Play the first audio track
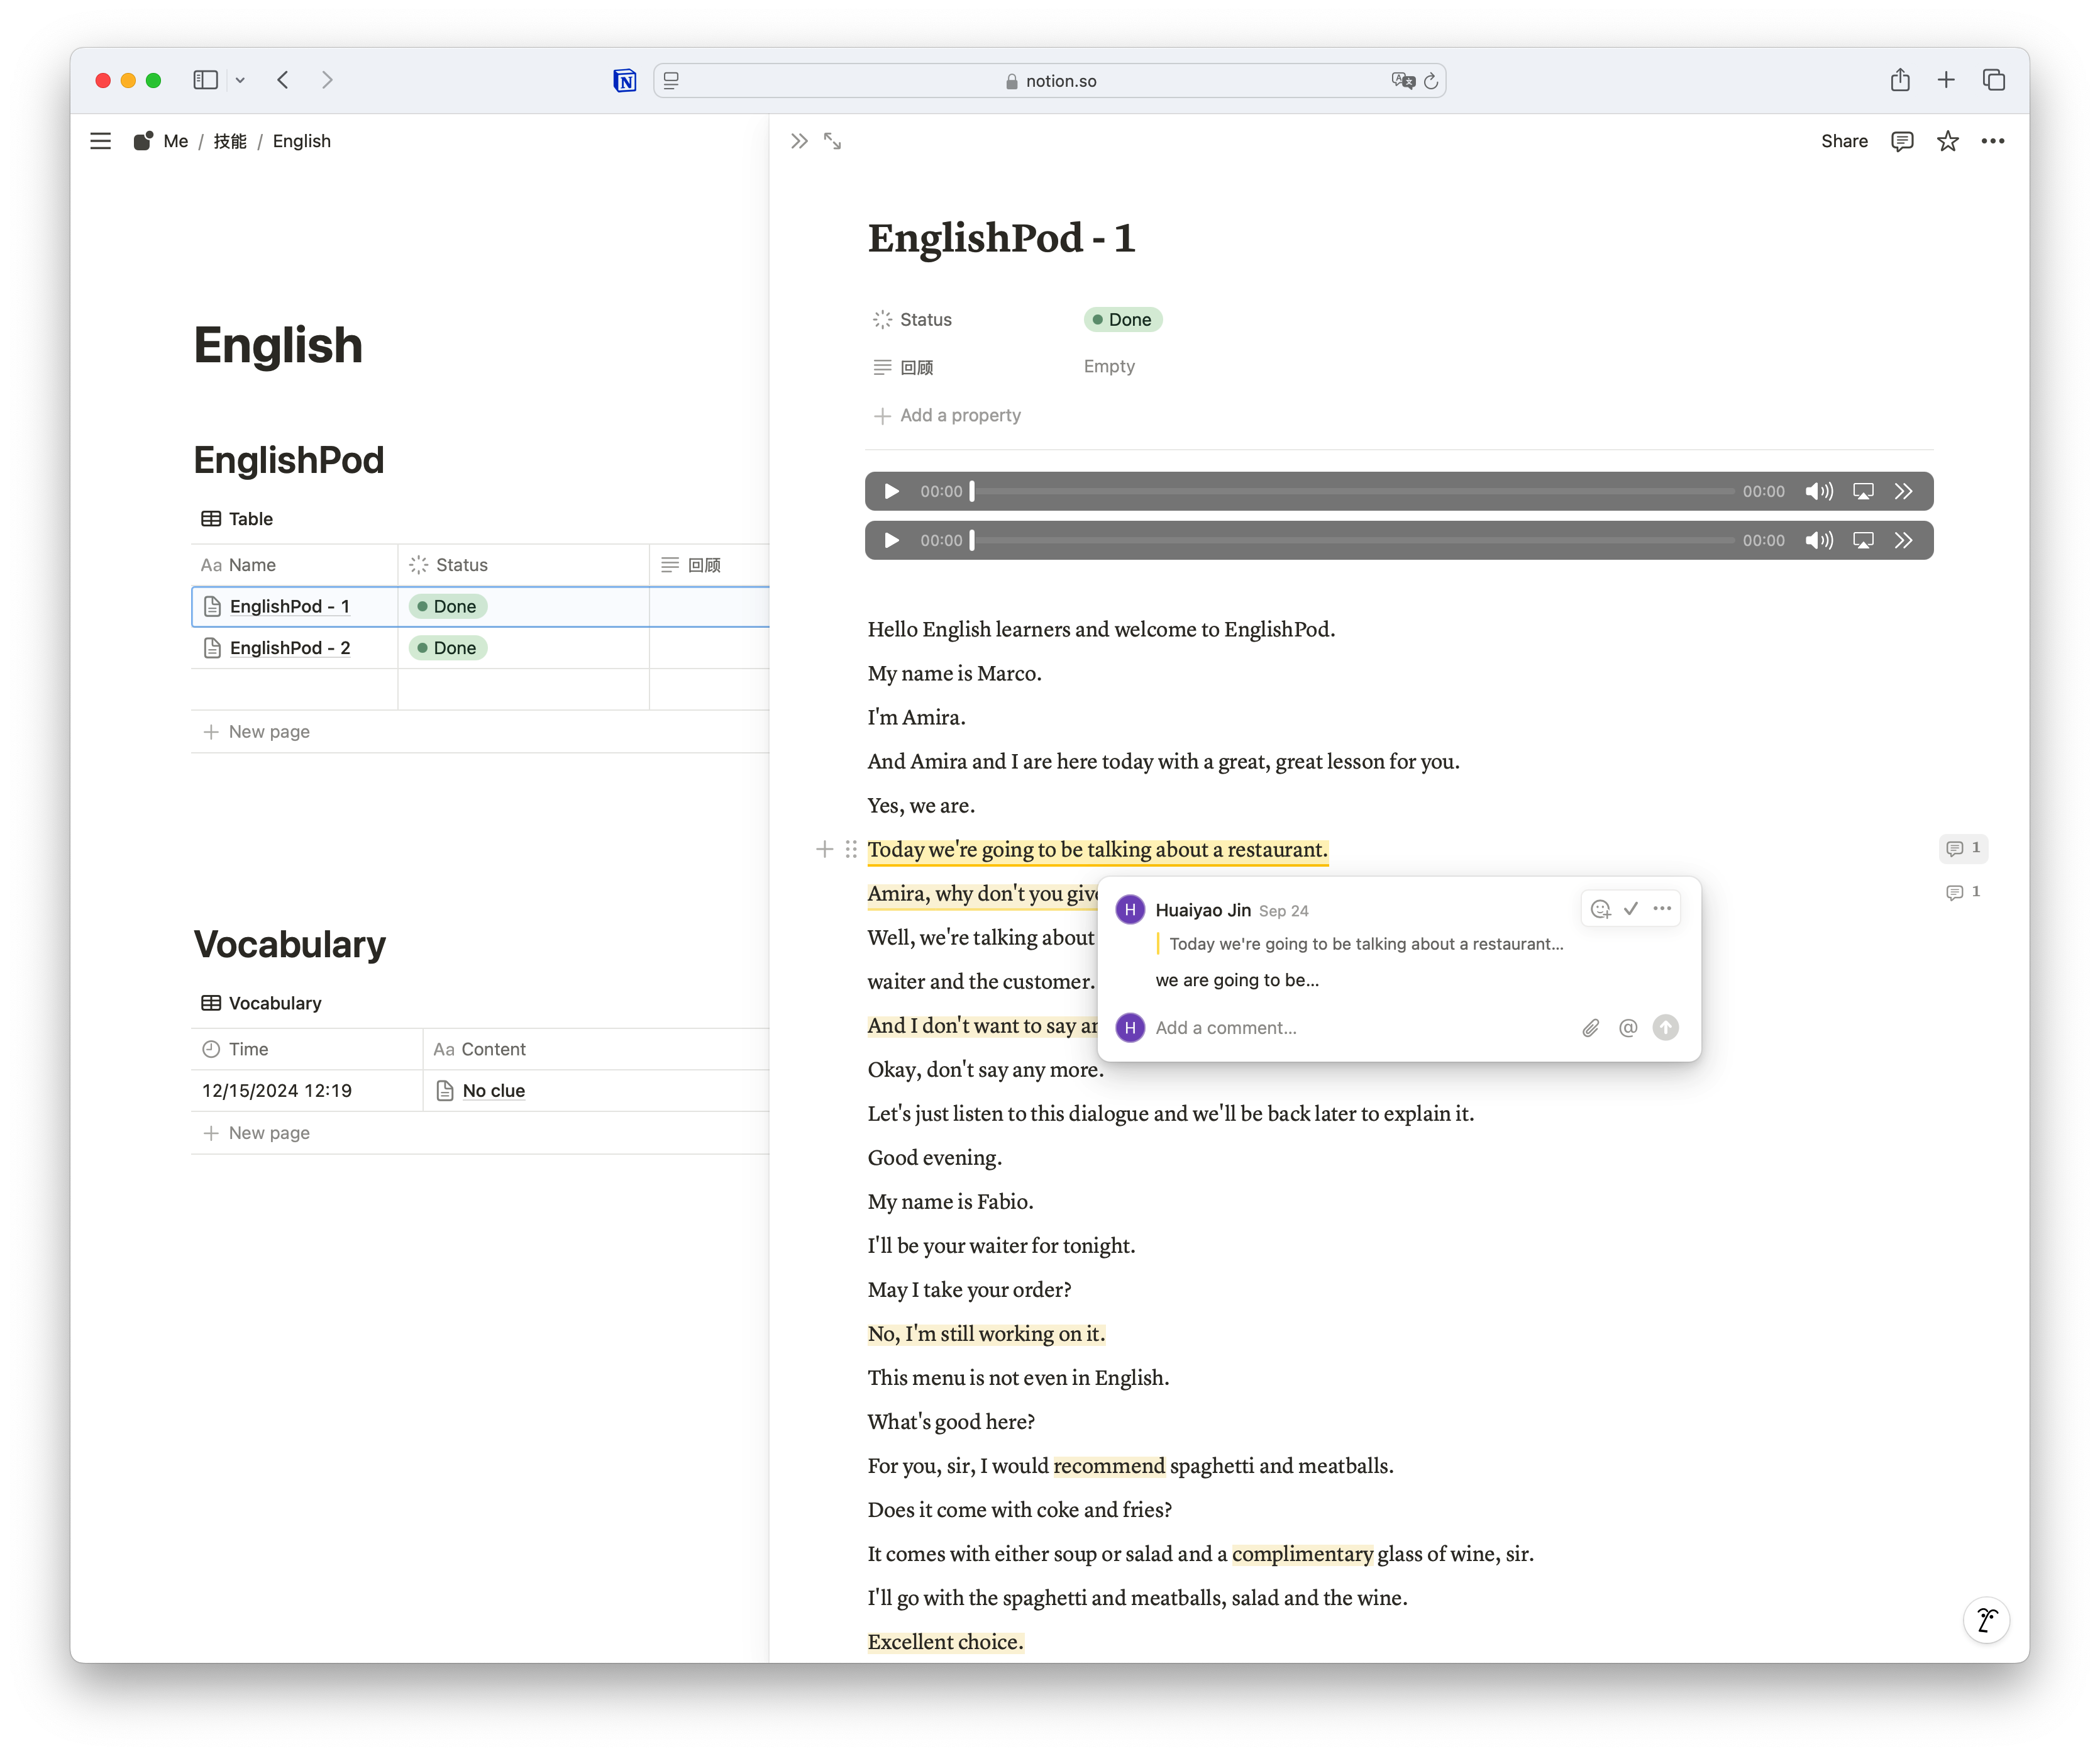This screenshot has height=1756, width=2100. click(x=891, y=491)
